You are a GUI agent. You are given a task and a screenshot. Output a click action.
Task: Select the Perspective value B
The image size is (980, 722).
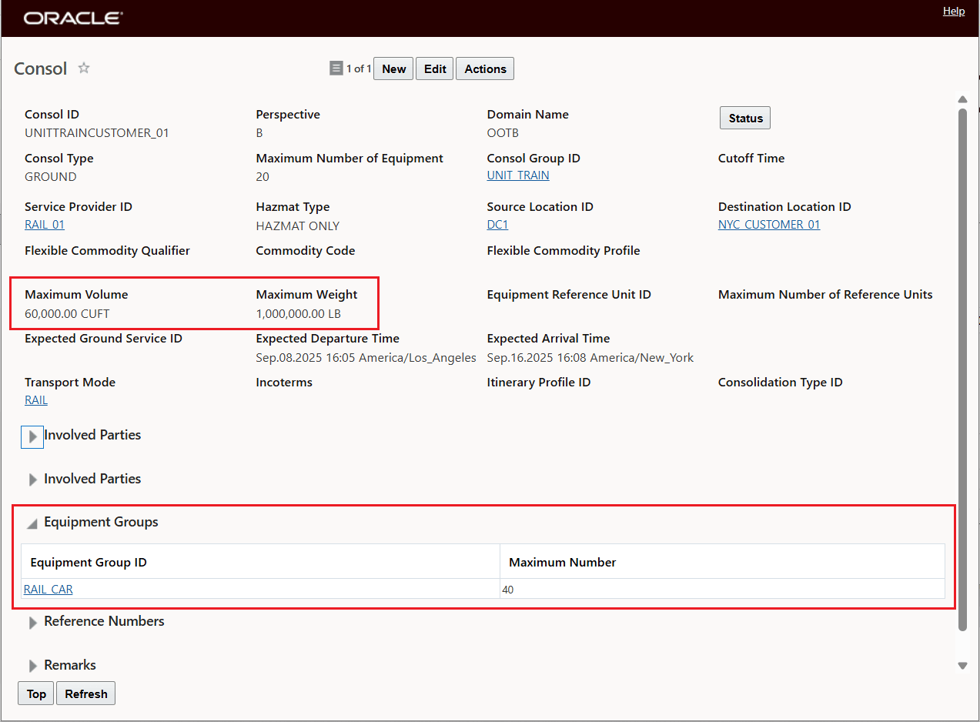tap(259, 132)
